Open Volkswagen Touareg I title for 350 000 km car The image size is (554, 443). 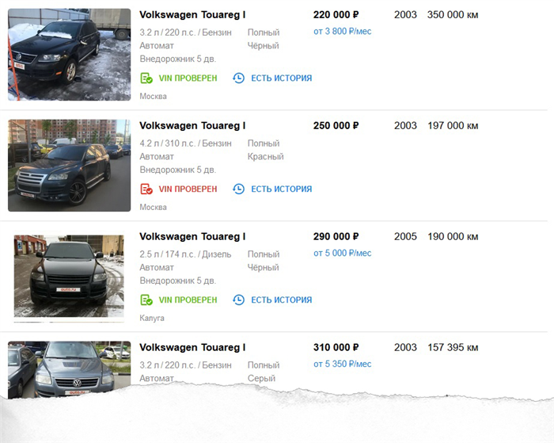click(192, 15)
